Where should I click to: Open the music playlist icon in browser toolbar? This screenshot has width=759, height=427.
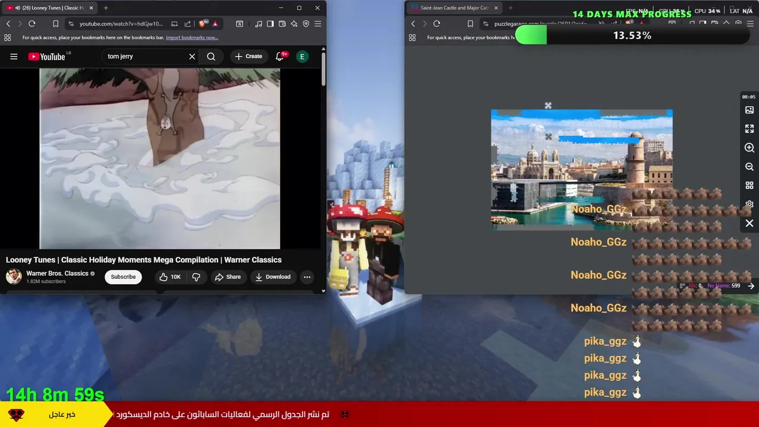coord(259,24)
